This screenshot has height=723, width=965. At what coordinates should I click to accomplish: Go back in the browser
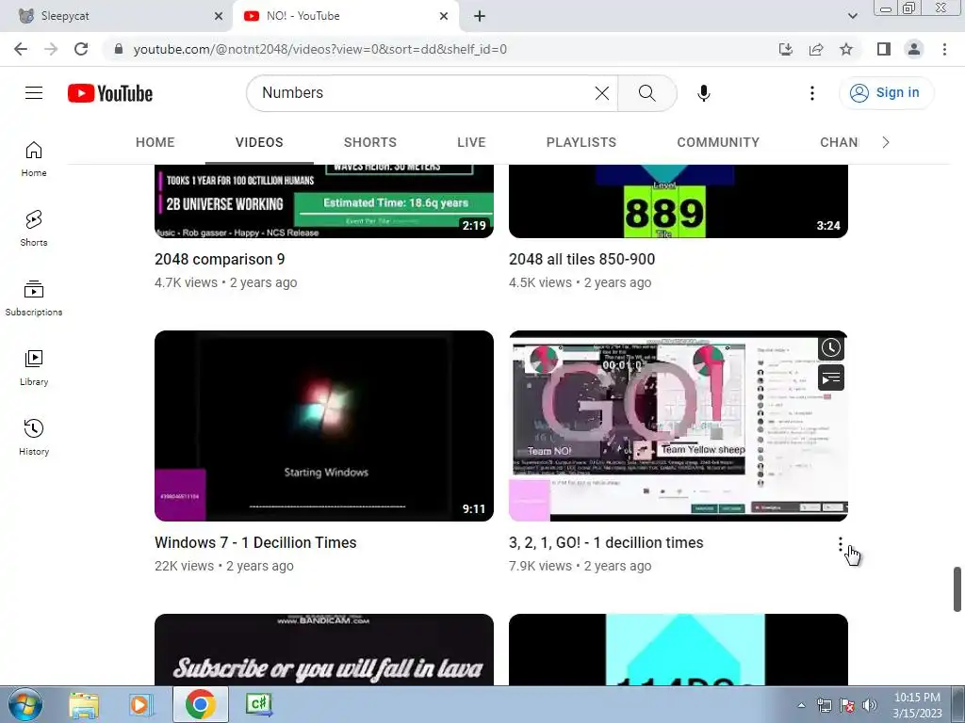[21, 49]
